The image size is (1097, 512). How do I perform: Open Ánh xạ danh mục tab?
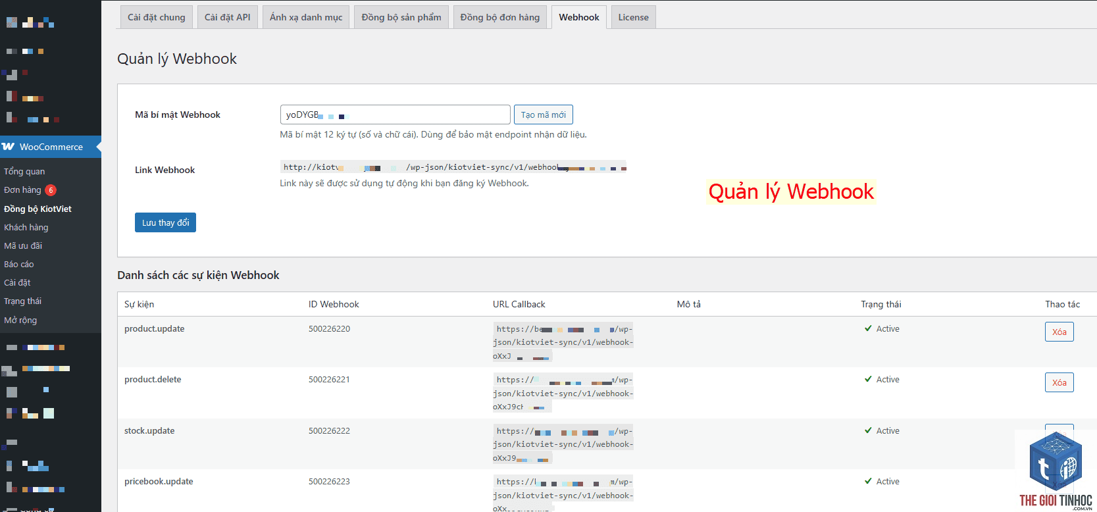306,17
